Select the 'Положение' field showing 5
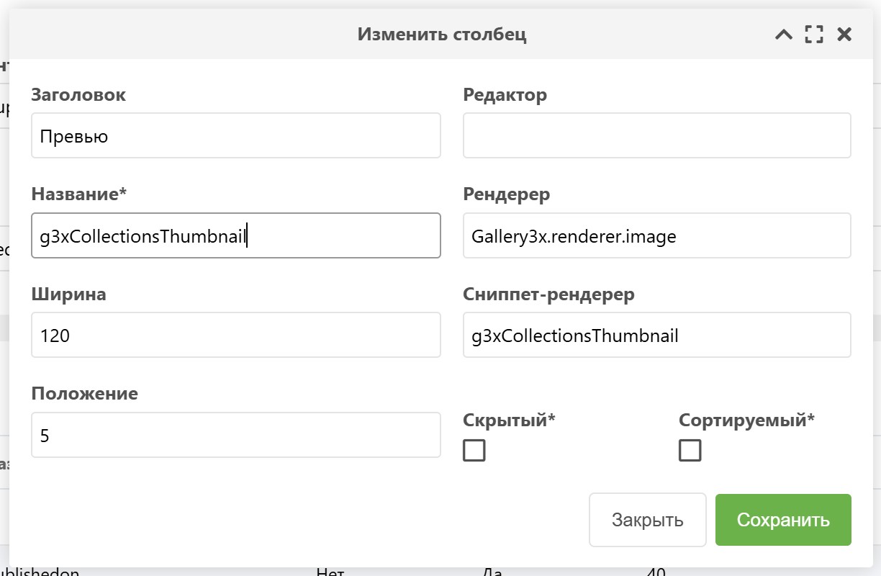Viewport: 881px width, 576px height. [235, 435]
